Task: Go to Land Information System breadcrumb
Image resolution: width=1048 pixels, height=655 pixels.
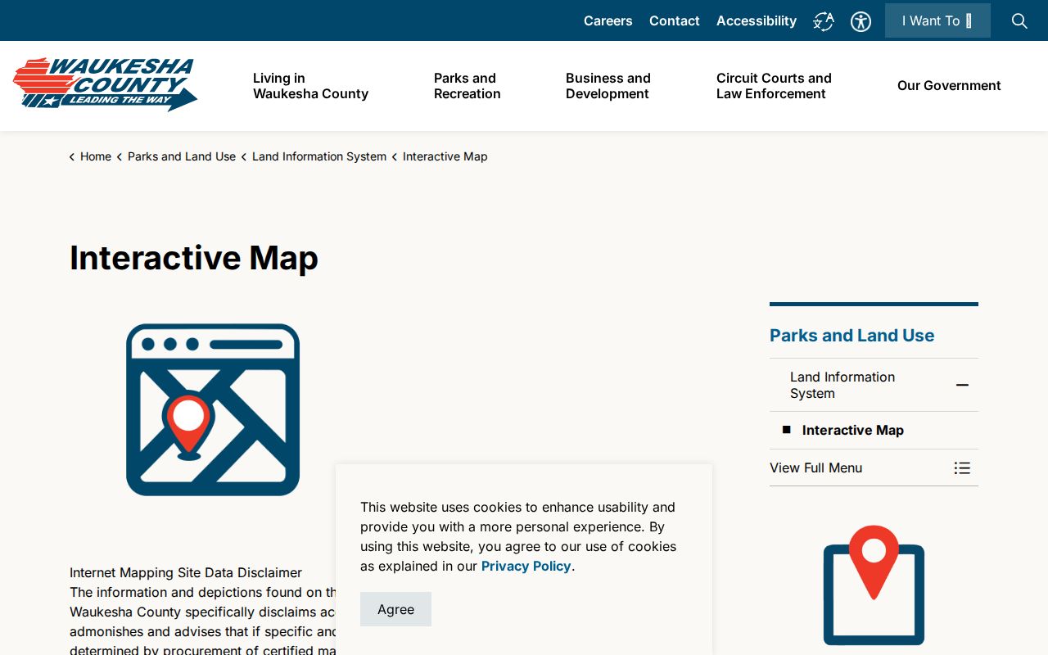Action: (x=318, y=156)
